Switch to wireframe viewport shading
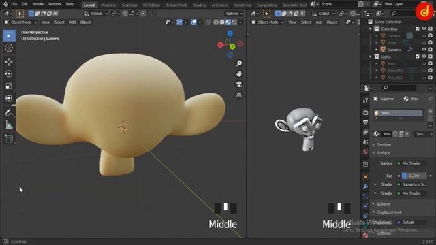 pyautogui.click(x=216, y=22)
